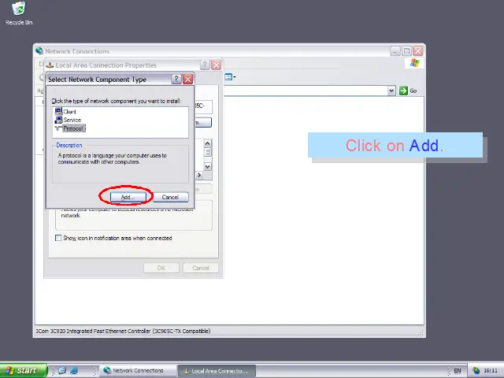504x378 pixels.
Task: Open the Views dropdown in the toolbar
Action: click(x=230, y=77)
